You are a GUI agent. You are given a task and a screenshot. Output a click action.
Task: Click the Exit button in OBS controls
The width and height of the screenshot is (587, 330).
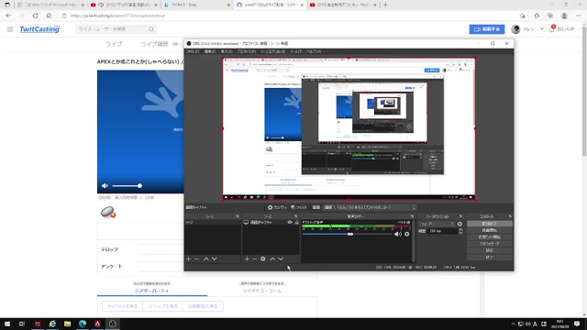tap(489, 258)
